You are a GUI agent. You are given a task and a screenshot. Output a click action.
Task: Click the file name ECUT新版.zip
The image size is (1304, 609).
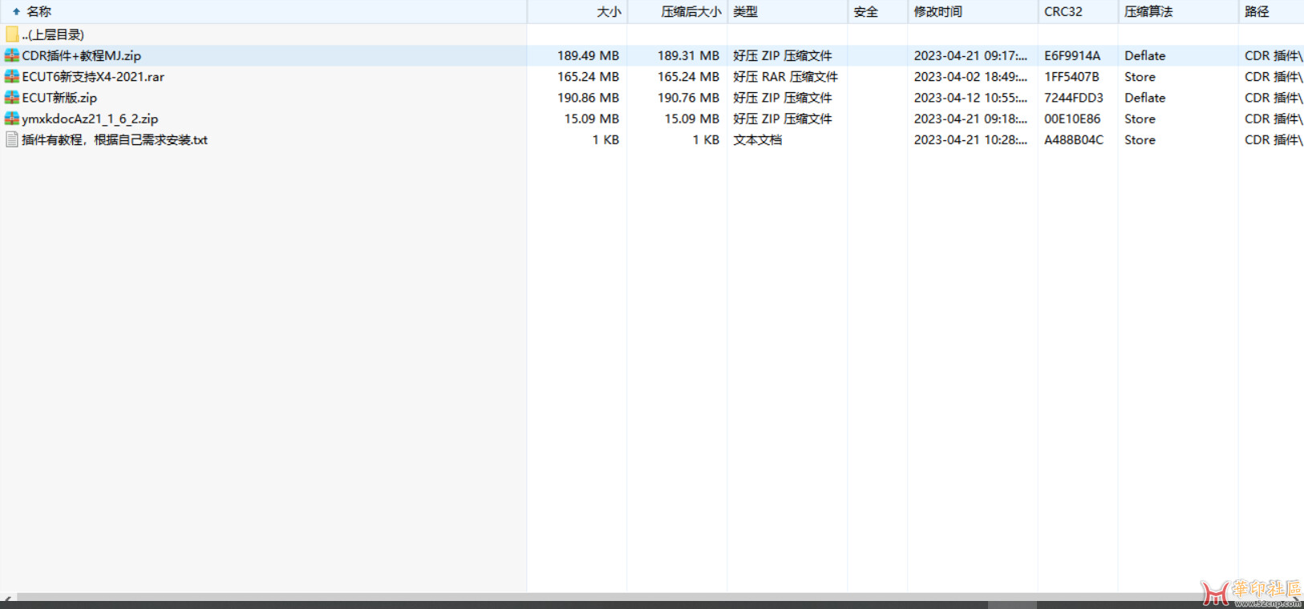[59, 97]
